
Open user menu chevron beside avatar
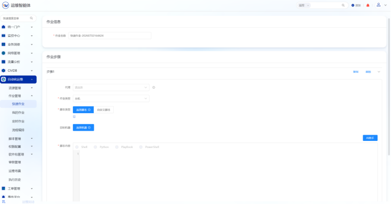[386, 5]
